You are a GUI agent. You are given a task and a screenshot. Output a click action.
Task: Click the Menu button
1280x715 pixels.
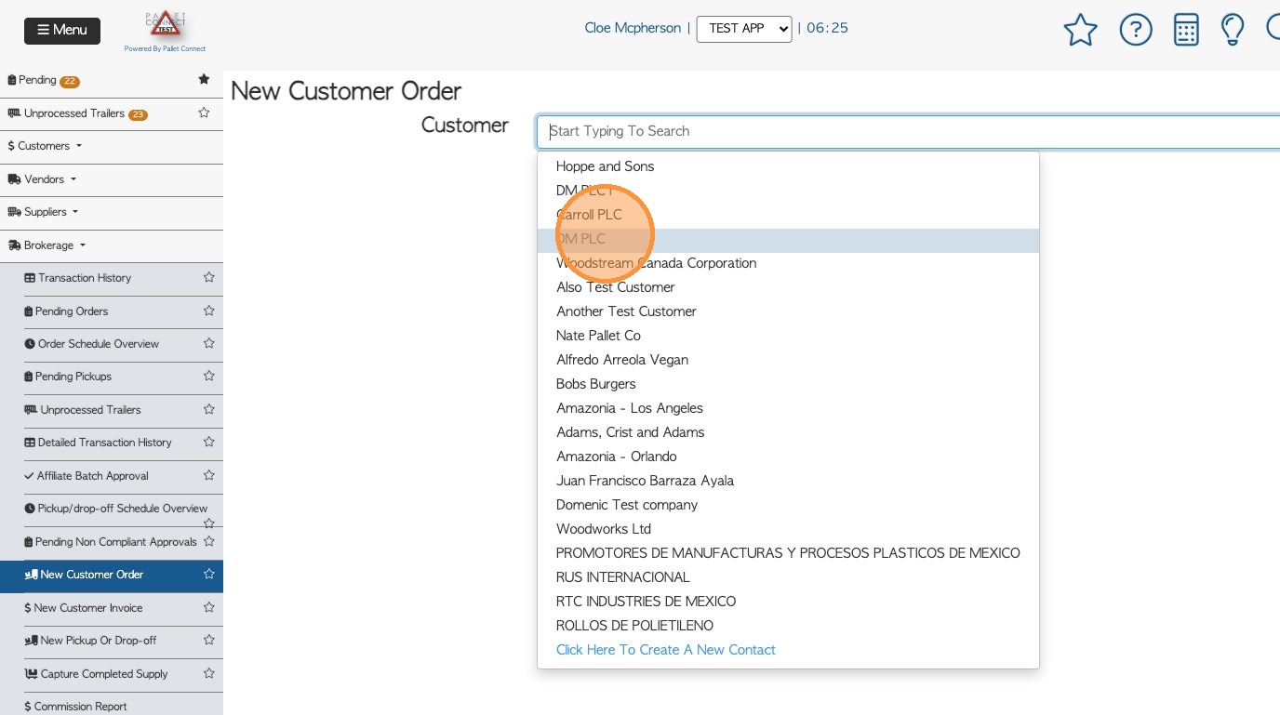pyautogui.click(x=62, y=30)
